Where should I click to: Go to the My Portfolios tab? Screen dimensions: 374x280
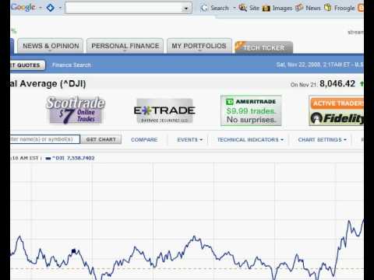click(199, 46)
